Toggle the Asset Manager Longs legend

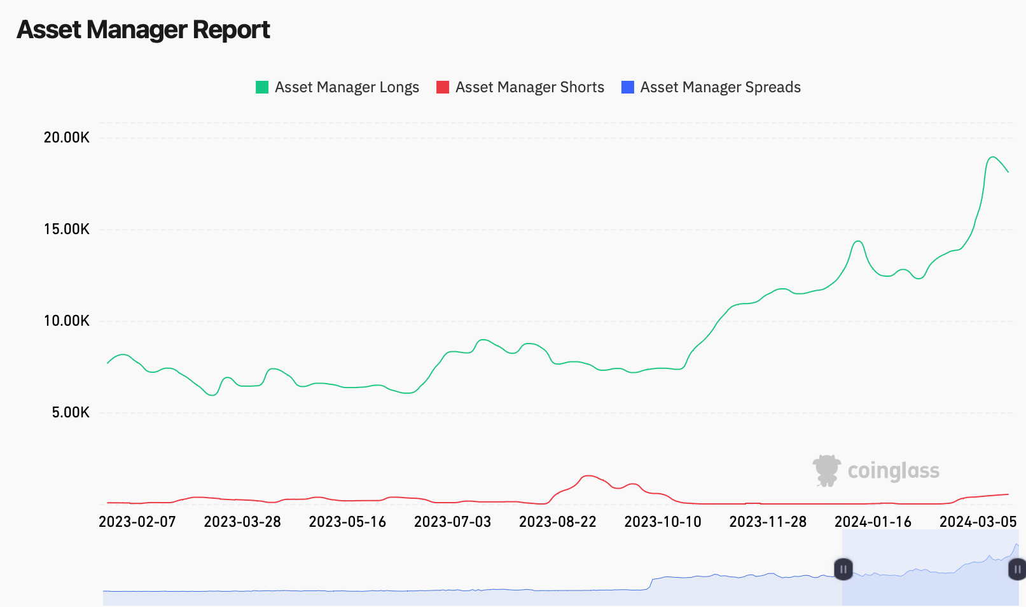point(337,87)
